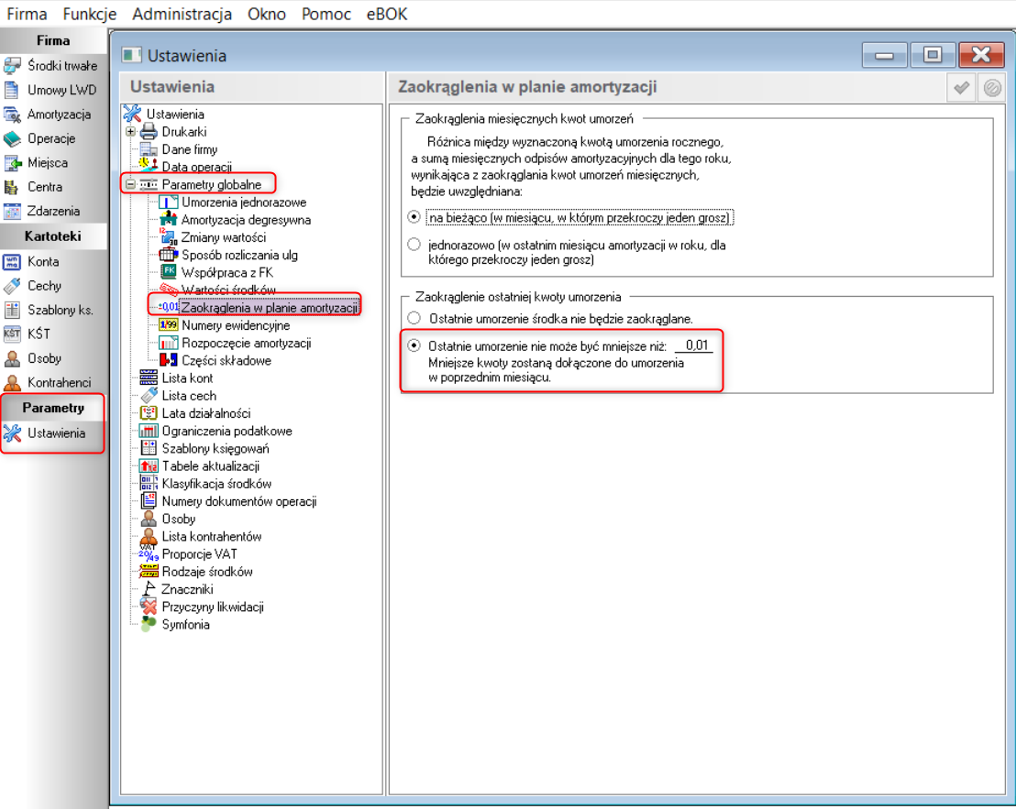This screenshot has height=809, width=1016.
Task: Click the Umowy LWD sidebar icon
Action: (x=12, y=90)
